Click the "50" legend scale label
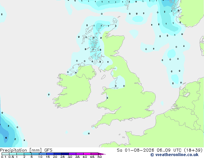The height and width of the screenshot is (158, 204). pyautogui.click(x=99, y=157)
